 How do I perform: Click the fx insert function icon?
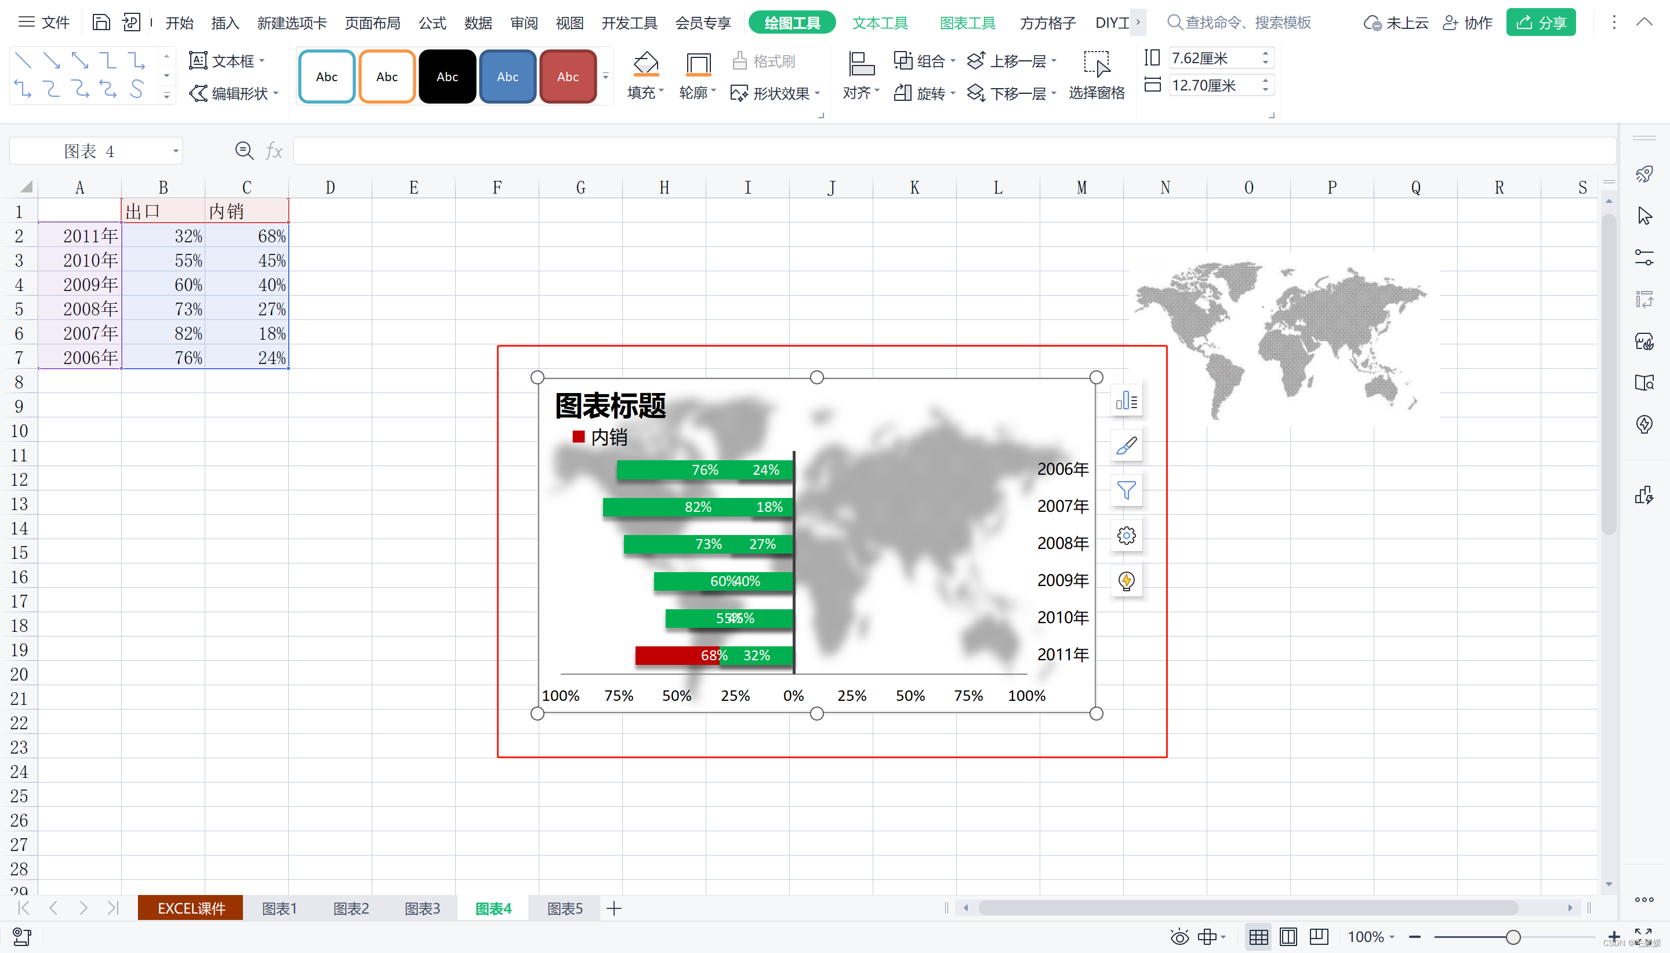[274, 151]
